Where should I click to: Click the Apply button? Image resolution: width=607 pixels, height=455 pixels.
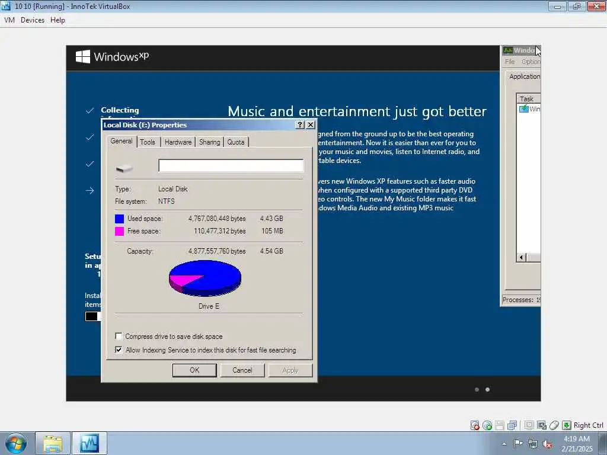(x=290, y=370)
